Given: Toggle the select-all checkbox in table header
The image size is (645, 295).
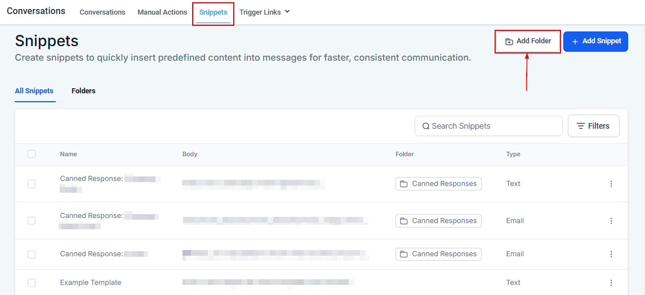Looking at the screenshot, I should tap(32, 154).
